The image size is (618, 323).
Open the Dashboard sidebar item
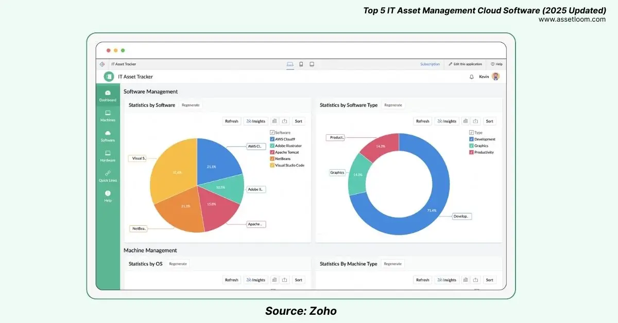(x=108, y=96)
